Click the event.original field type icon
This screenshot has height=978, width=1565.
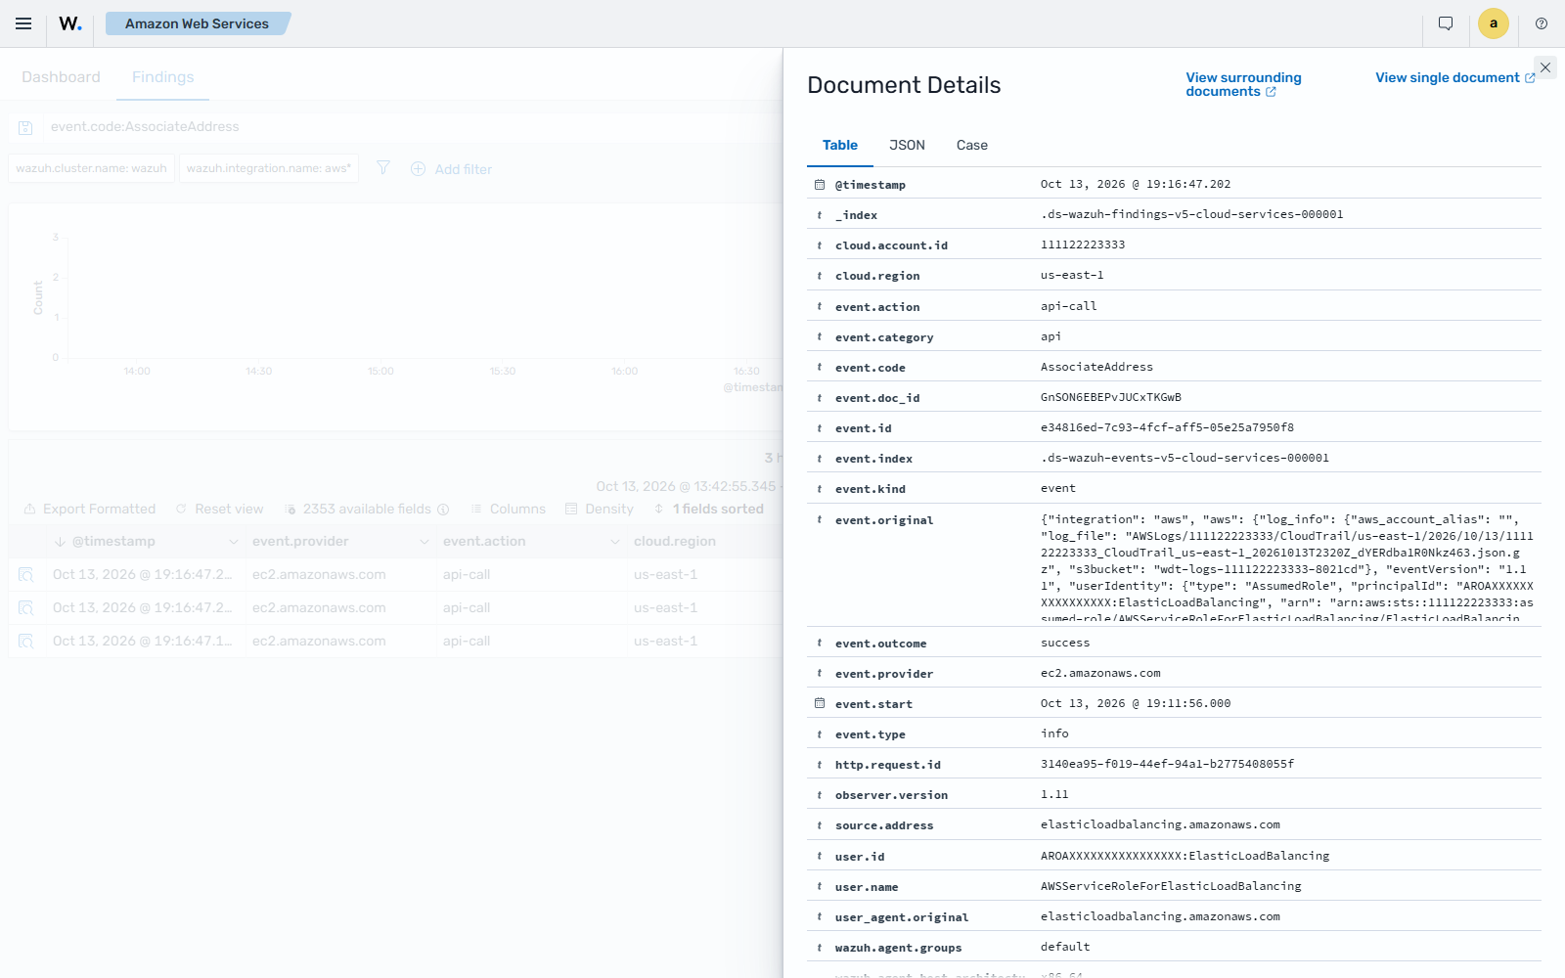pos(820,520)
